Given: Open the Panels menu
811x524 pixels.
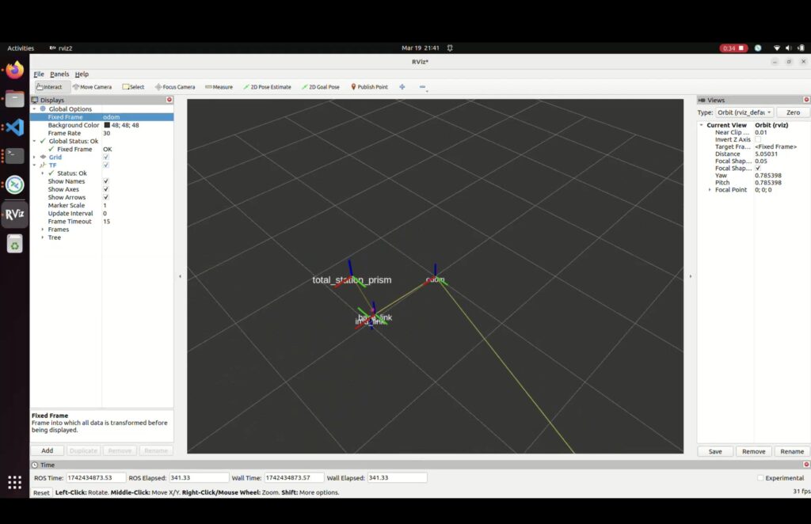Looking at the screenshot, I should pos(59,74).
